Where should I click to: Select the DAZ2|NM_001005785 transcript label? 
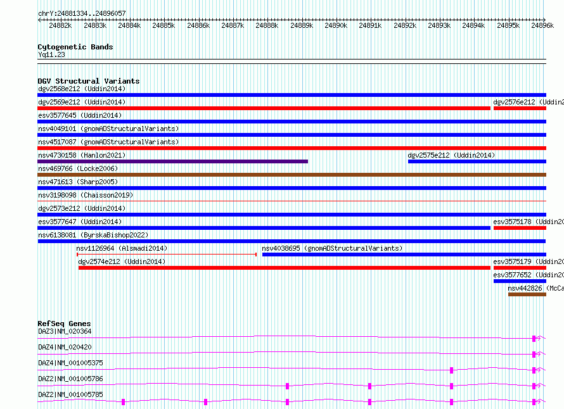click(70, 394)
